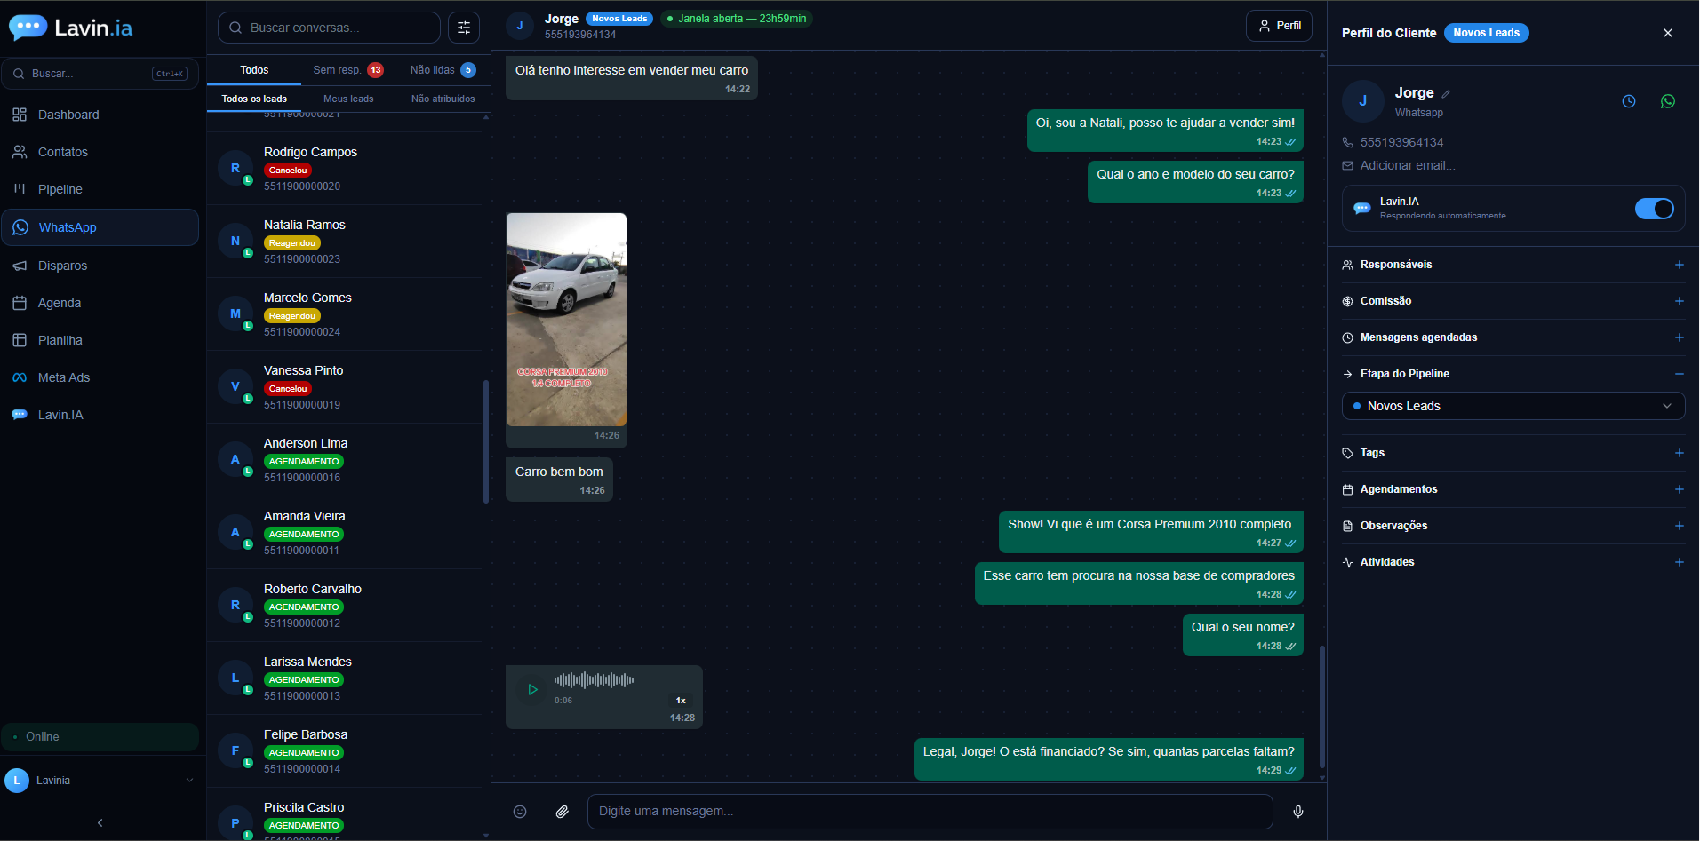Click the Digite uma mensagem input
Screen dimensions: 1700x841
[930, 812]
